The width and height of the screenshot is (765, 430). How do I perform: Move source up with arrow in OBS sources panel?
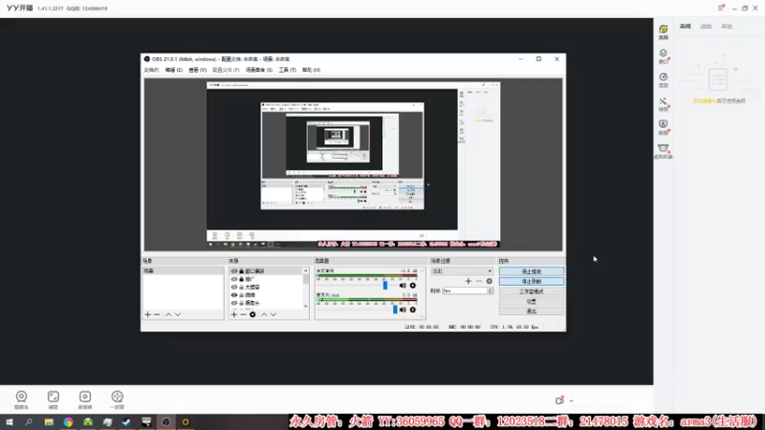[x=264, y=314]
